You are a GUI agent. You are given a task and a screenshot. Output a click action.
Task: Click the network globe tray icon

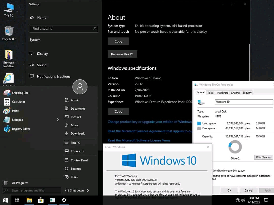pyautogui.click(x=237, y=200)
